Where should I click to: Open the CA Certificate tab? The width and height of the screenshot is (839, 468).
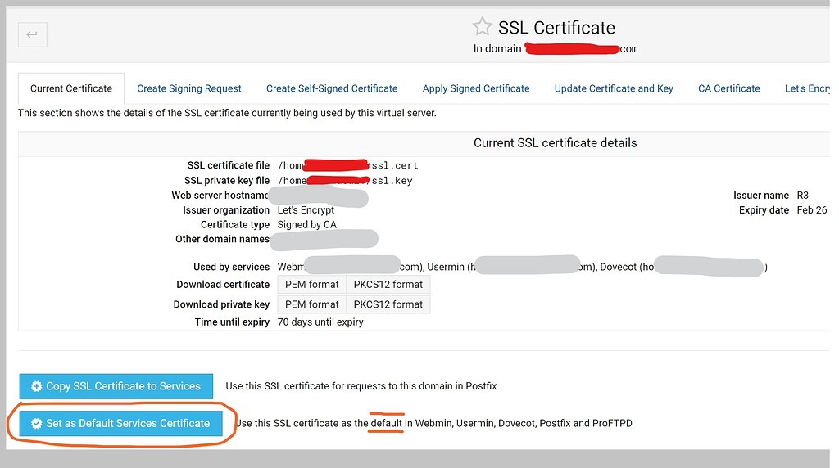point(728,88)
